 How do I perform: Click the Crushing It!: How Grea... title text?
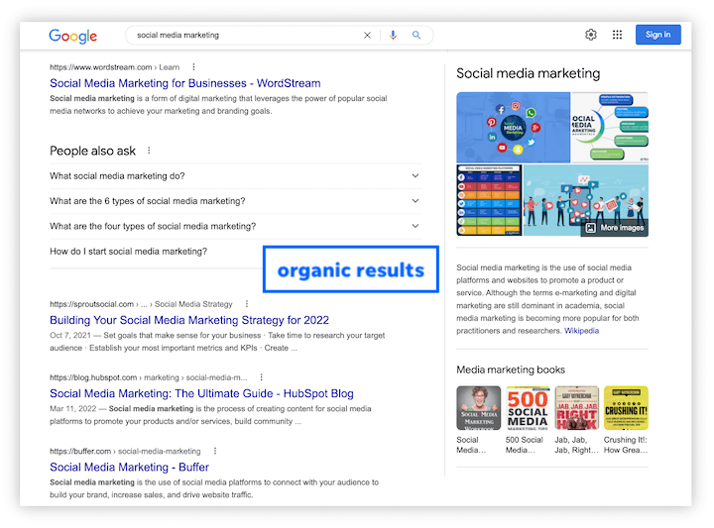[x=626, y=445]
